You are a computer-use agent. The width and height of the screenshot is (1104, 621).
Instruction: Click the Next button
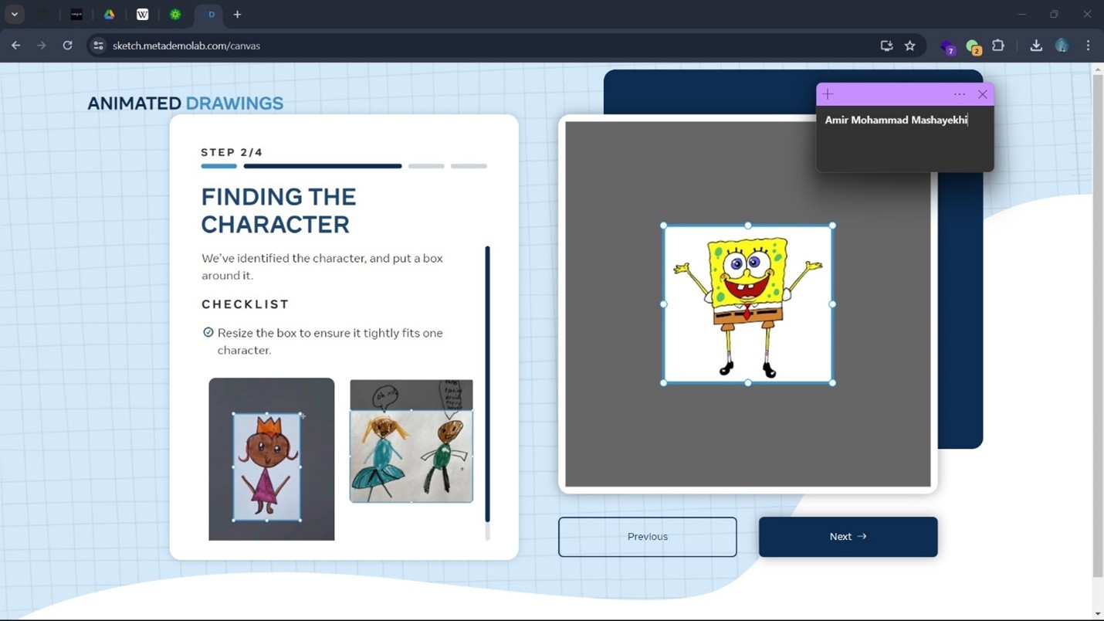click(x=848, y=537)
